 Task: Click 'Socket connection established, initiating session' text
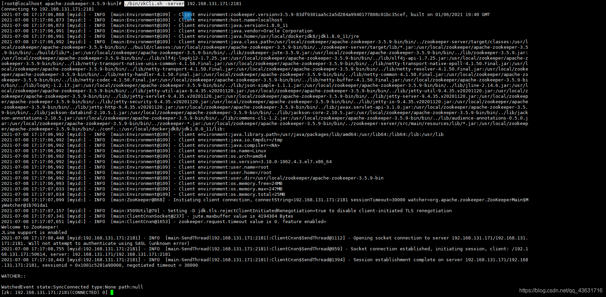point(418,249)
